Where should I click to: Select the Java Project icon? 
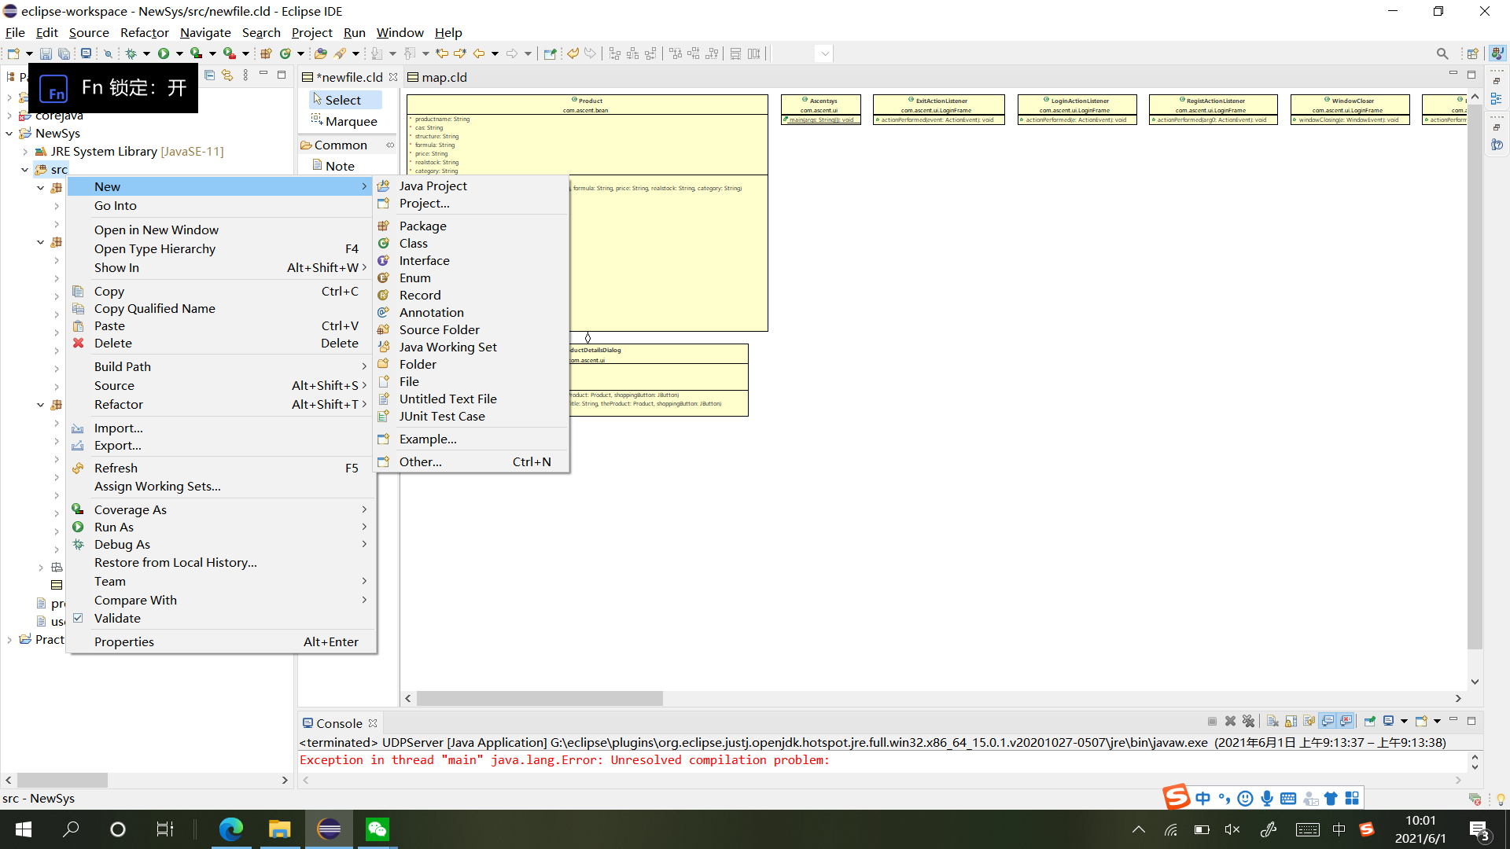tap(385, 185)
